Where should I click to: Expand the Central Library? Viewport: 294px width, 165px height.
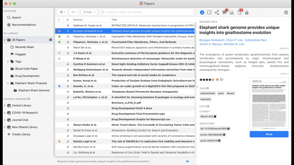point(5,105)
